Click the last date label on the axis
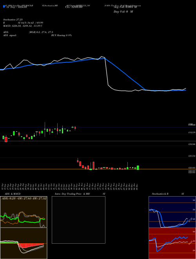Viewport: 196px width, 259px height. pyautogui.click(x=137, y=186)
